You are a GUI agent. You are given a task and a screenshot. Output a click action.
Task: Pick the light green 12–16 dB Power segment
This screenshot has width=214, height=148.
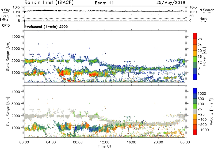[x=195, y=59]
